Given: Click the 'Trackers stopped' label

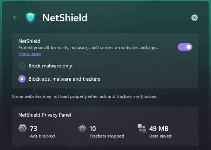Looking at the screenshot, I should click(x=107, y=136).
